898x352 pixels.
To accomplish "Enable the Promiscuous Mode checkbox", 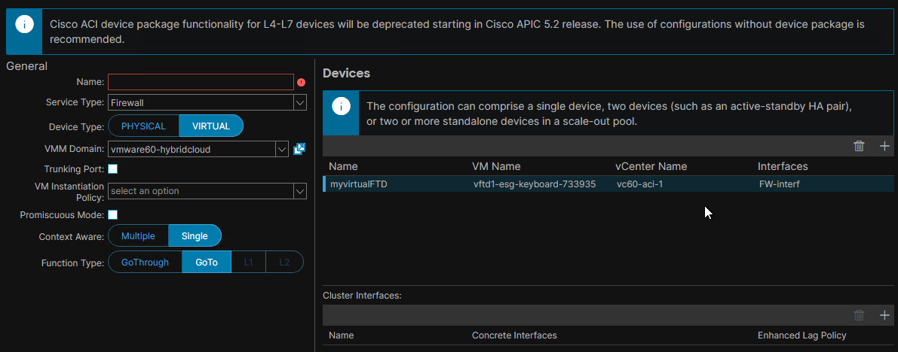I will tap(113, 215).
